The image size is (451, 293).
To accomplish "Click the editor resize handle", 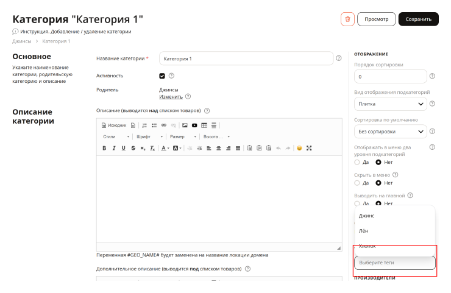I will tap(339, 247).
